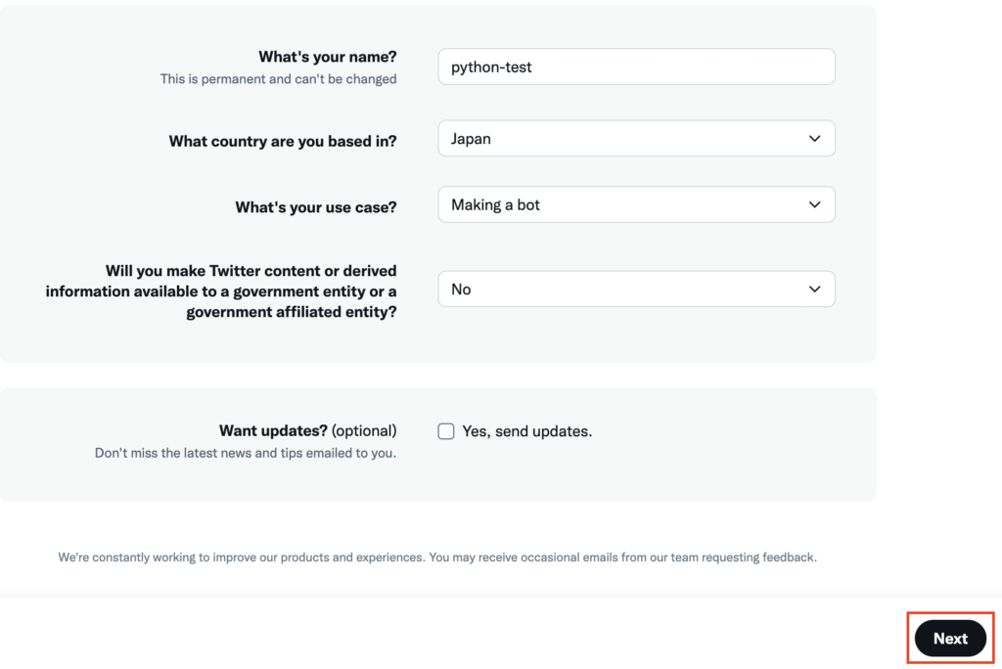
Task: Click the feedback notice text above Next
Action: 437,557
